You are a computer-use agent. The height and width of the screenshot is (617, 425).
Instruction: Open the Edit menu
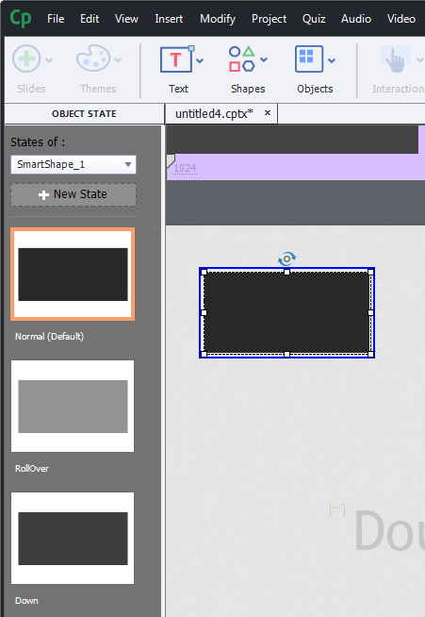(90, 19)
